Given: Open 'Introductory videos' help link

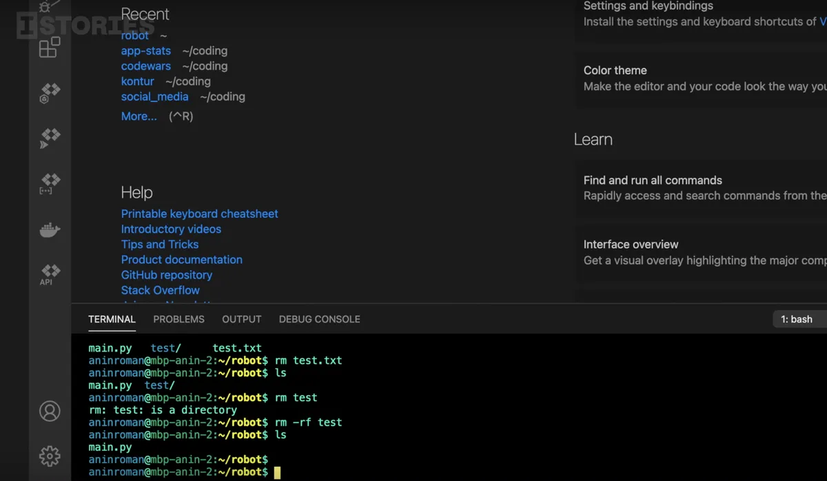Looking at the screenshot, I should click(x=171, y=229).
